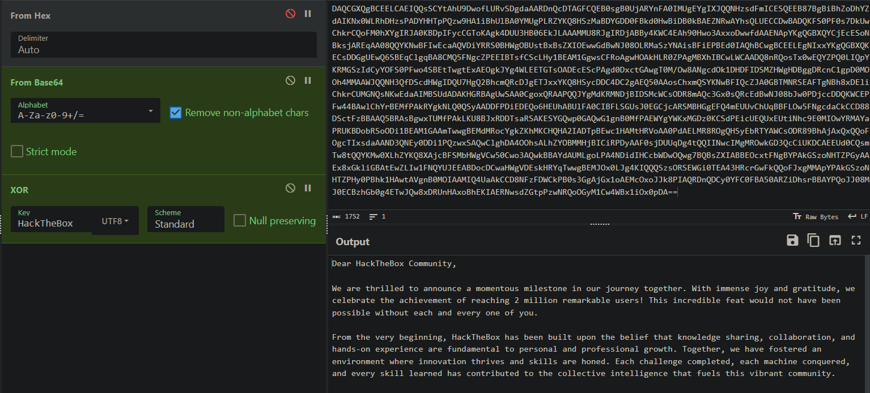870x393 pixels.
Task: Replace input with output icon
Action: [x=834, y=241]
